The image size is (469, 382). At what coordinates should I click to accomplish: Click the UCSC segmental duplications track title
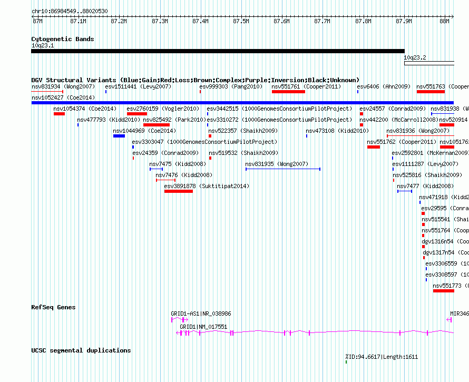pyautogui.click(x=81, y=350)
